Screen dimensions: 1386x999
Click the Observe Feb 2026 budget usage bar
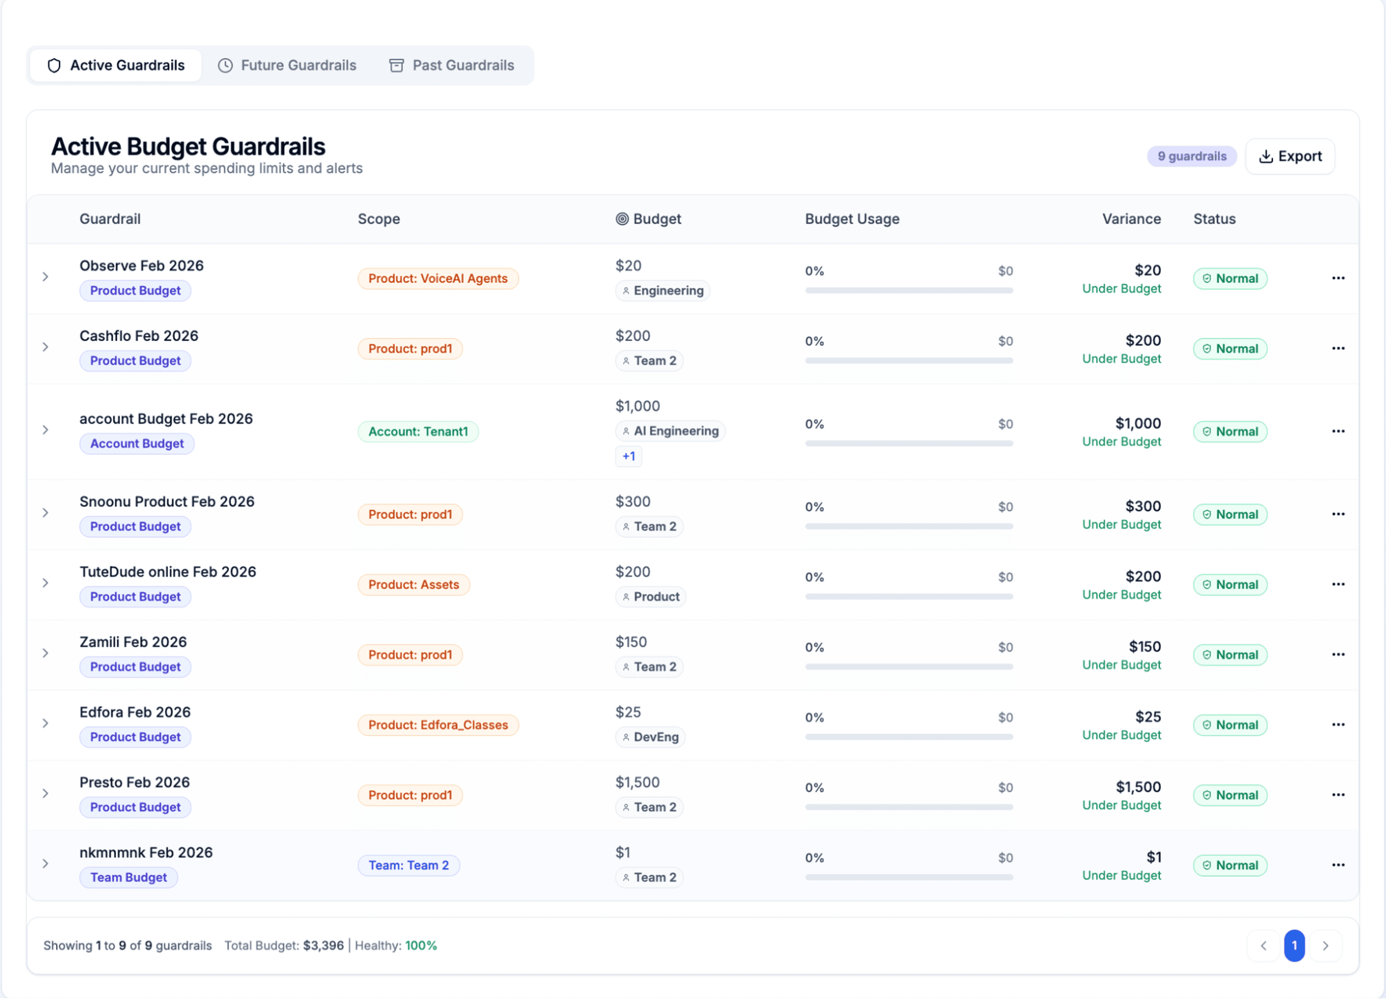point(909,291)
